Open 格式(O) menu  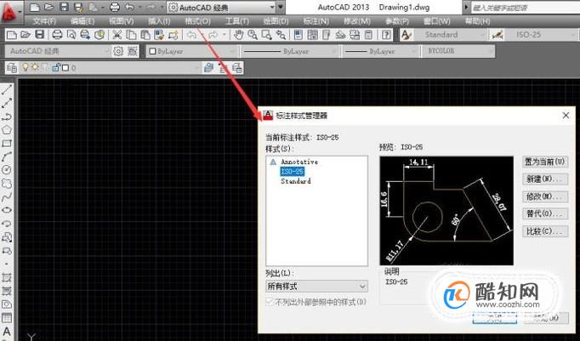[x=198, y=21]
